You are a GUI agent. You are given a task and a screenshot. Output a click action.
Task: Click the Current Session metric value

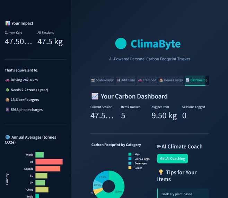coord(102,116)
